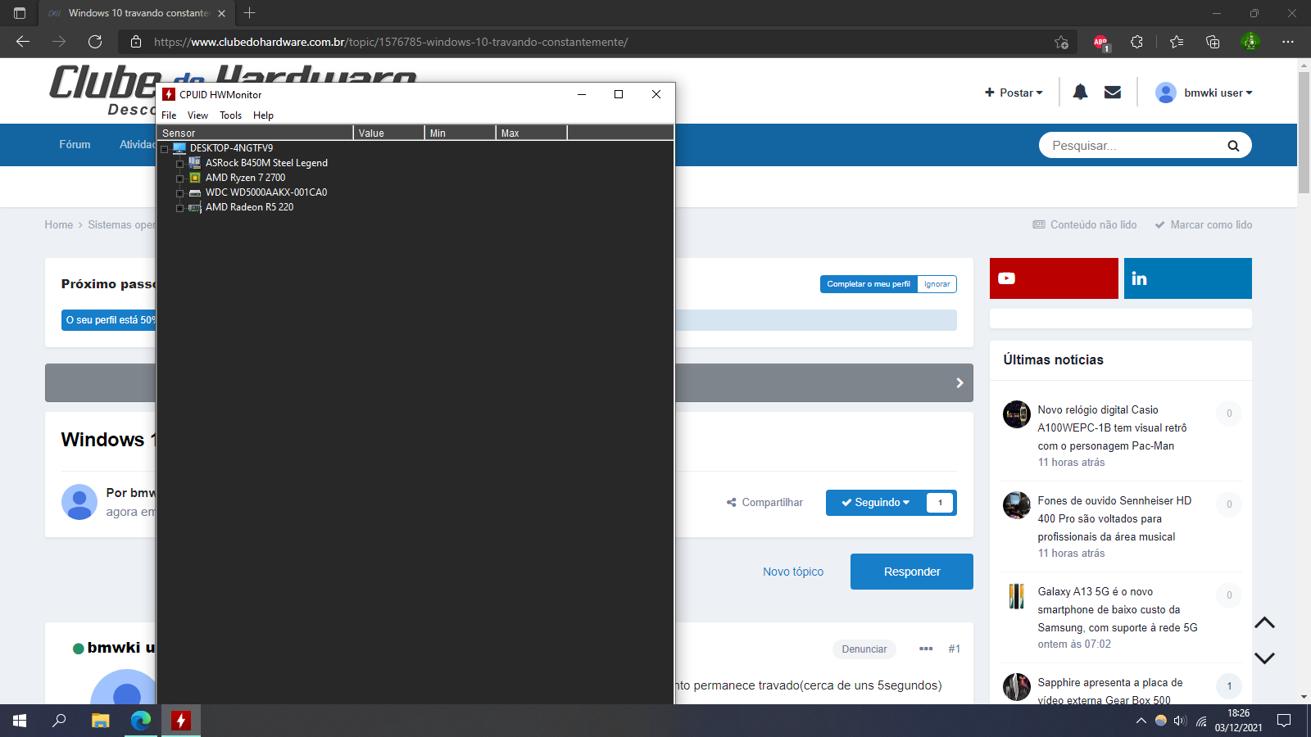Screen dimensions: 1311x737
Task: Open the YouTube red social button
Action: pos(1054,278)
